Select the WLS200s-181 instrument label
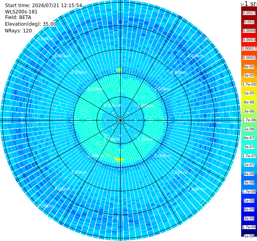The height and width of the screenshot is (241, 257). (x=21, y=12)
